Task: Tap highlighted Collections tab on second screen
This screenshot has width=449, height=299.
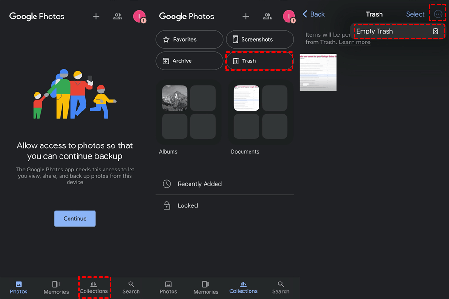Action: [243, 288]
